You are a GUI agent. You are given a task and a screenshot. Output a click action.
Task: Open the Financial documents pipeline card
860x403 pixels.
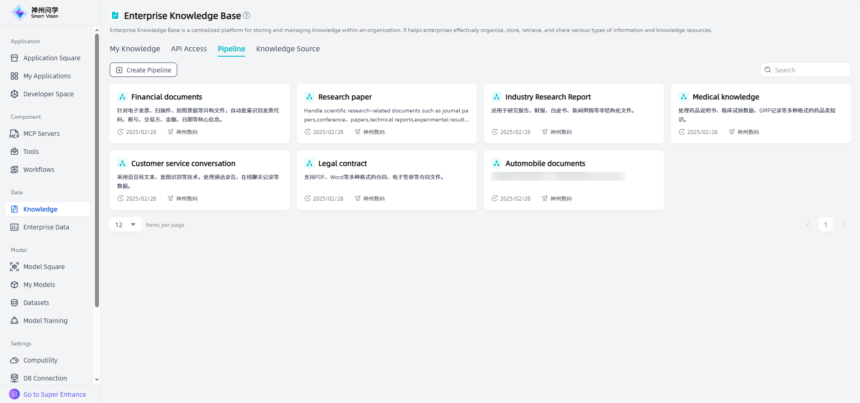click(x=199, y=113)
